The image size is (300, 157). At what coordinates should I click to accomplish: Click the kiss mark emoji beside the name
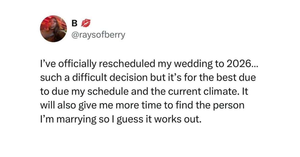point(84,24)
